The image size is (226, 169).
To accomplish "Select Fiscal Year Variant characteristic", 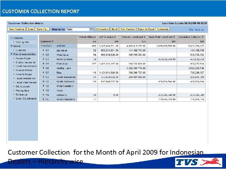I will [x=26, y=82].
